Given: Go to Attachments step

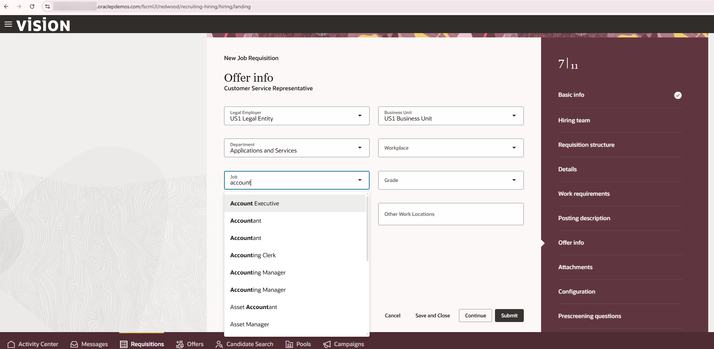Looking at the screenshot, I should pyautogui.click(x=575, y=267).
